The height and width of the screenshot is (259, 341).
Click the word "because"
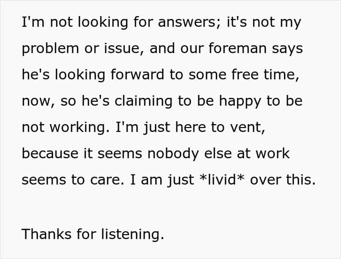pyautogui.click(x=50, y=154)
